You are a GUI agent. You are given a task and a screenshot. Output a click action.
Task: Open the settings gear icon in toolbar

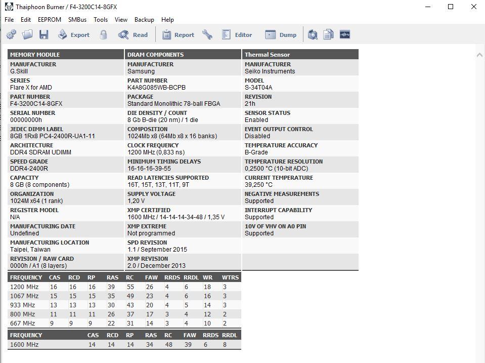coord(12,35)
